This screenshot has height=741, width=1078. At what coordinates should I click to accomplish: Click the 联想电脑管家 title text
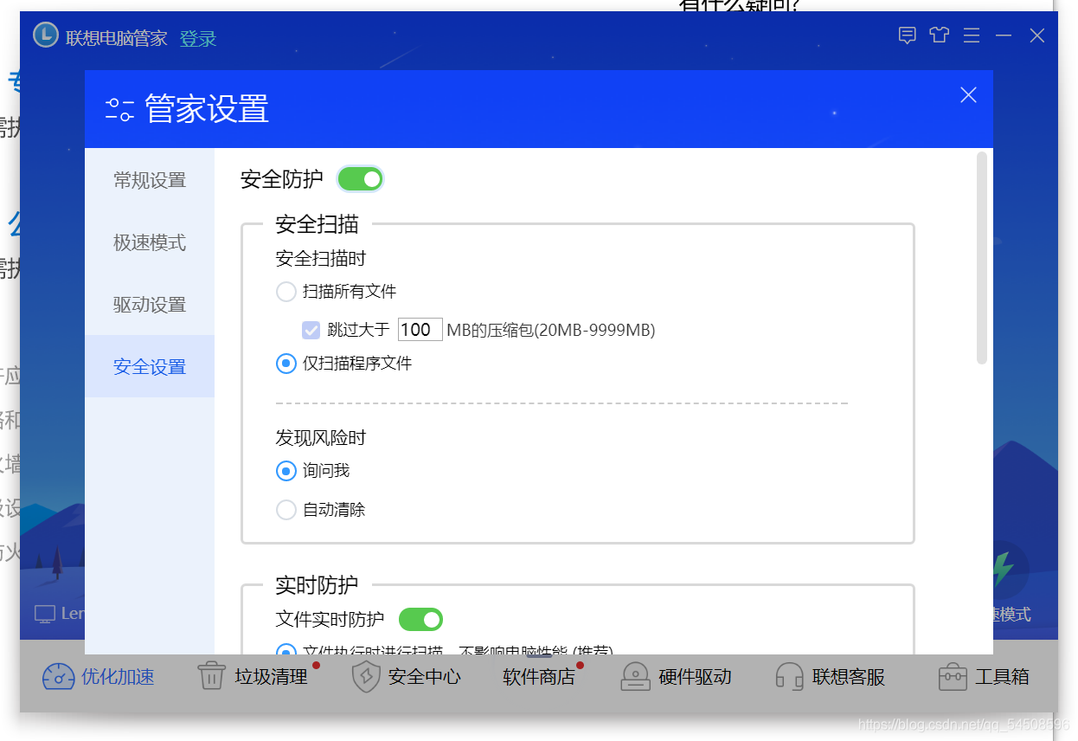coord(117,38)
